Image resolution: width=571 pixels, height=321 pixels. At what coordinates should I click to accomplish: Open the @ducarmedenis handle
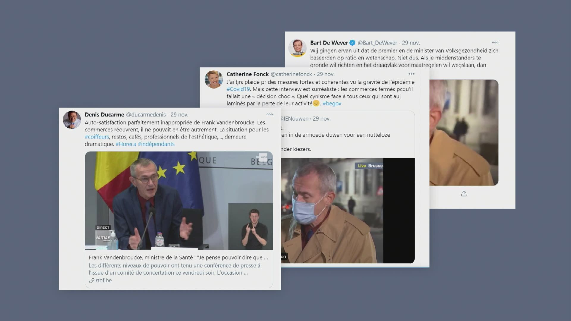pyautogui.click(x=146, y=115)
